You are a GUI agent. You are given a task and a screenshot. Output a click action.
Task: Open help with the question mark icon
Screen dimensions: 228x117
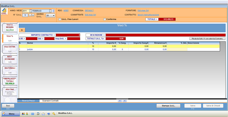click(x=49, y=114)
